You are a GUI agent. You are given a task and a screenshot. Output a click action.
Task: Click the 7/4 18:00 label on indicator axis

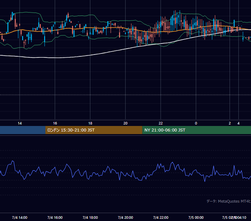pyautogui.click(x=90, y=218)
